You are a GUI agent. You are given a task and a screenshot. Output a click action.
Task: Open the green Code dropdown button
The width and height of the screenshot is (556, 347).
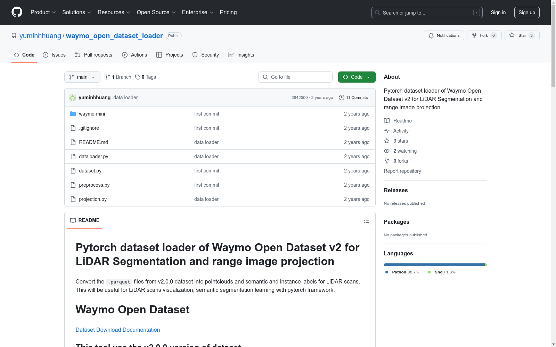[x=357, y=77]
